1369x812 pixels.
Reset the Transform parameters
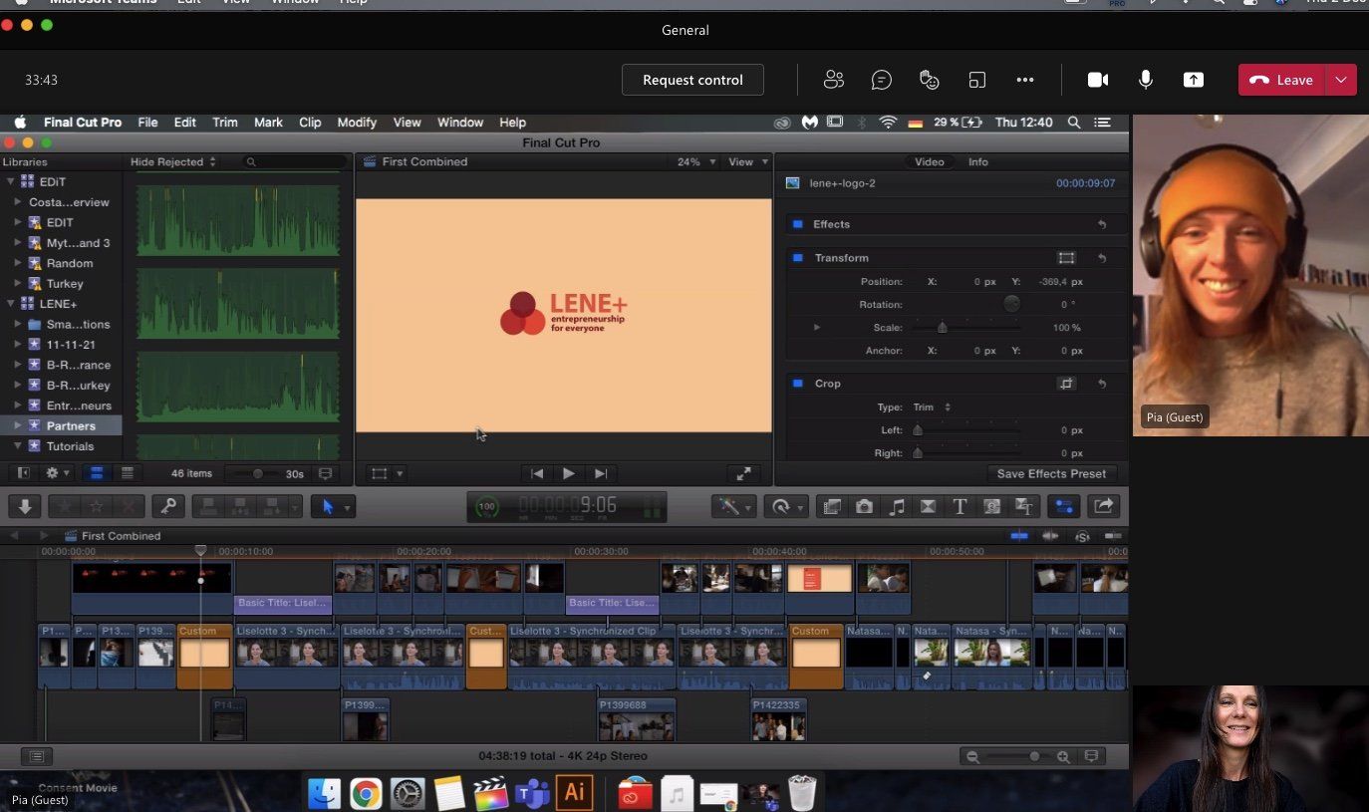point(1102,258)
